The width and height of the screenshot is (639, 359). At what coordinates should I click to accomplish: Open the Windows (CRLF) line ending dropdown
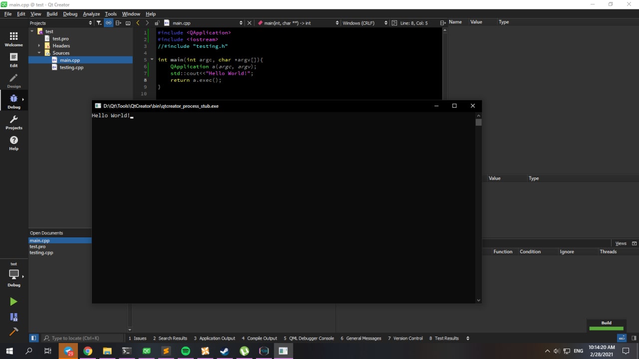coord(365,23)
